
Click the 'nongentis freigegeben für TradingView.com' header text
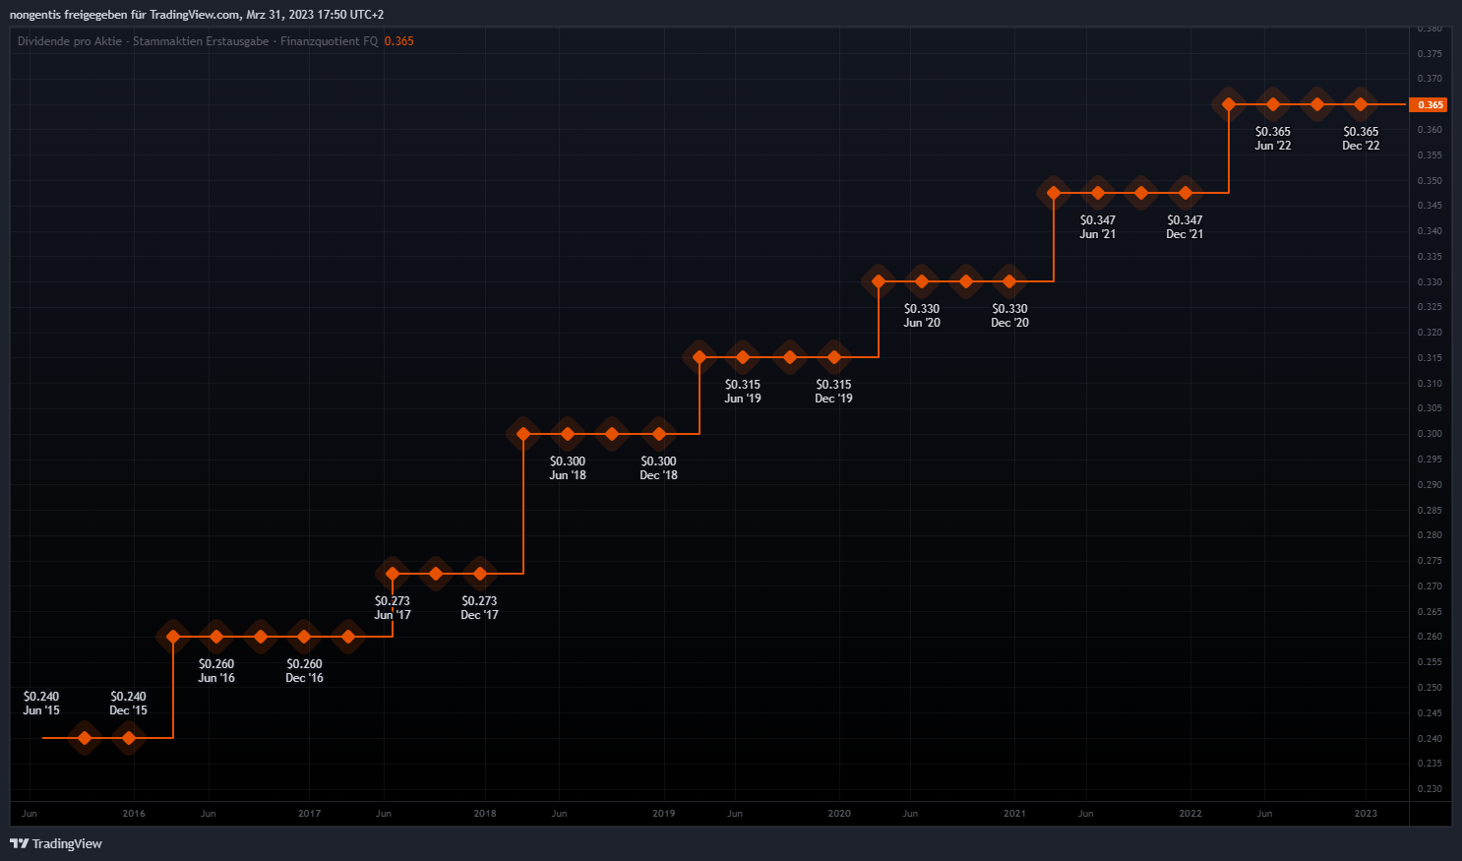[125, 15]
